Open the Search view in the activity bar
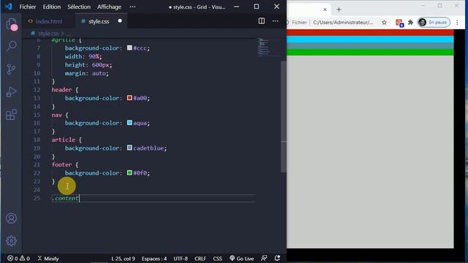The height and width of the screenshot is (263, 468). tap(12, 46)
